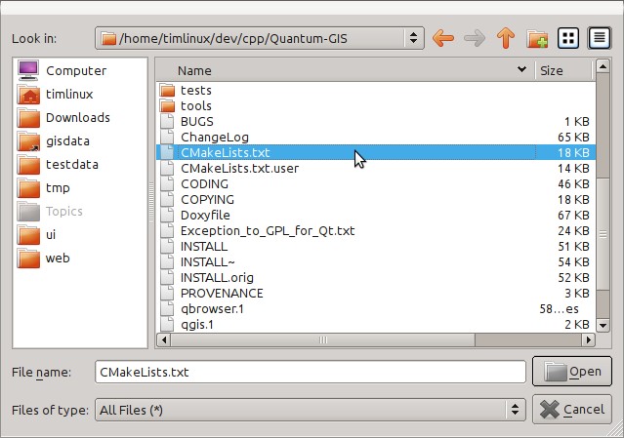This screenshot has height=438, width=624.
Task: Open the tests folder
Action: (195, 90)
